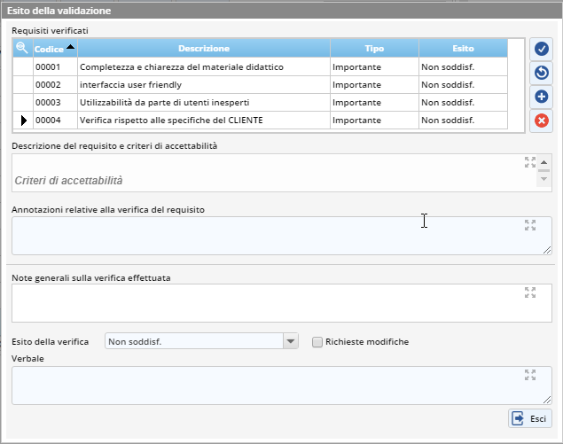This screenshot has width=563, height=444.
Task: Select the interfaccia user friendly row
Action: (203, 84)
